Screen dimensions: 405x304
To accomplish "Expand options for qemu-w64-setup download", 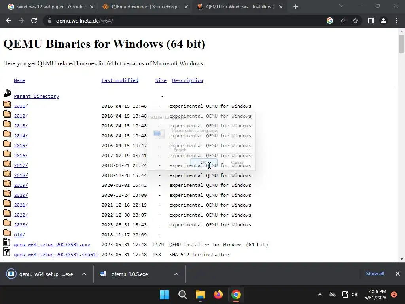I will pyautogui.click(x=84, y=274).
